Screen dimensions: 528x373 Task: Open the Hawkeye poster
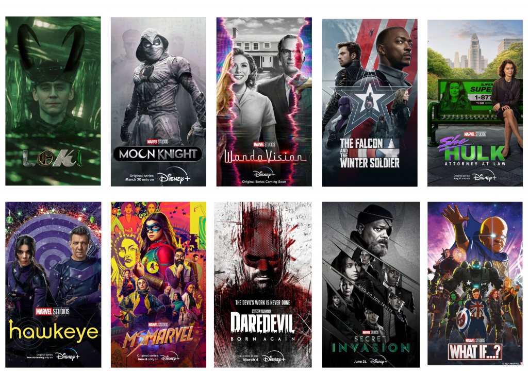pyautogui.click(x=53, y=284)
